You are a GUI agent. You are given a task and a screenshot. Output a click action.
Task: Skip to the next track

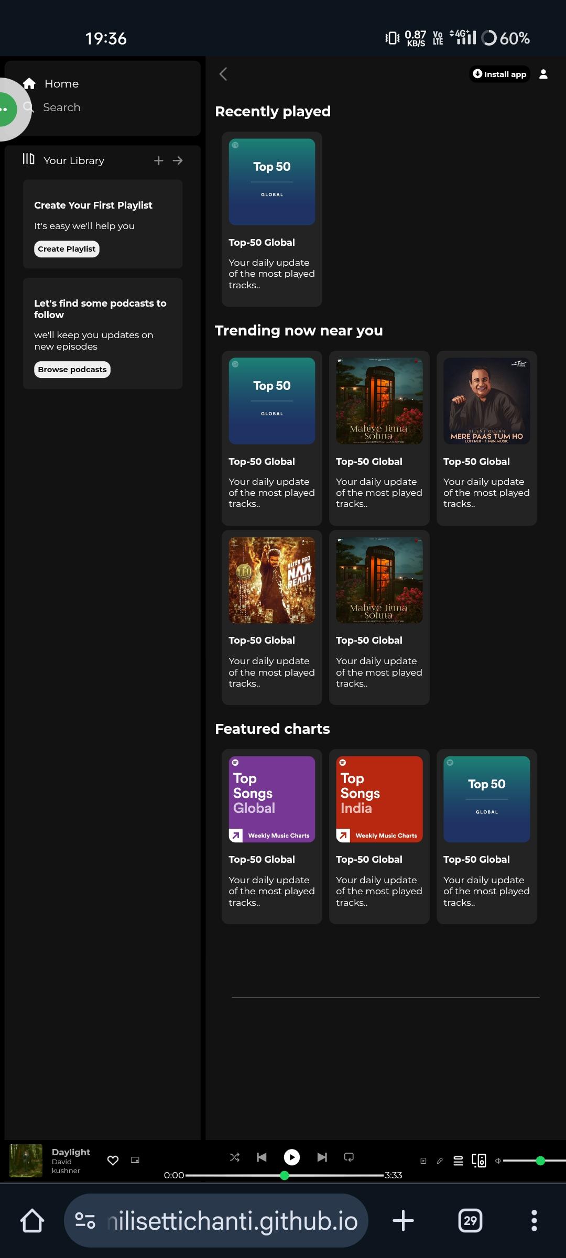point(322,1157)
